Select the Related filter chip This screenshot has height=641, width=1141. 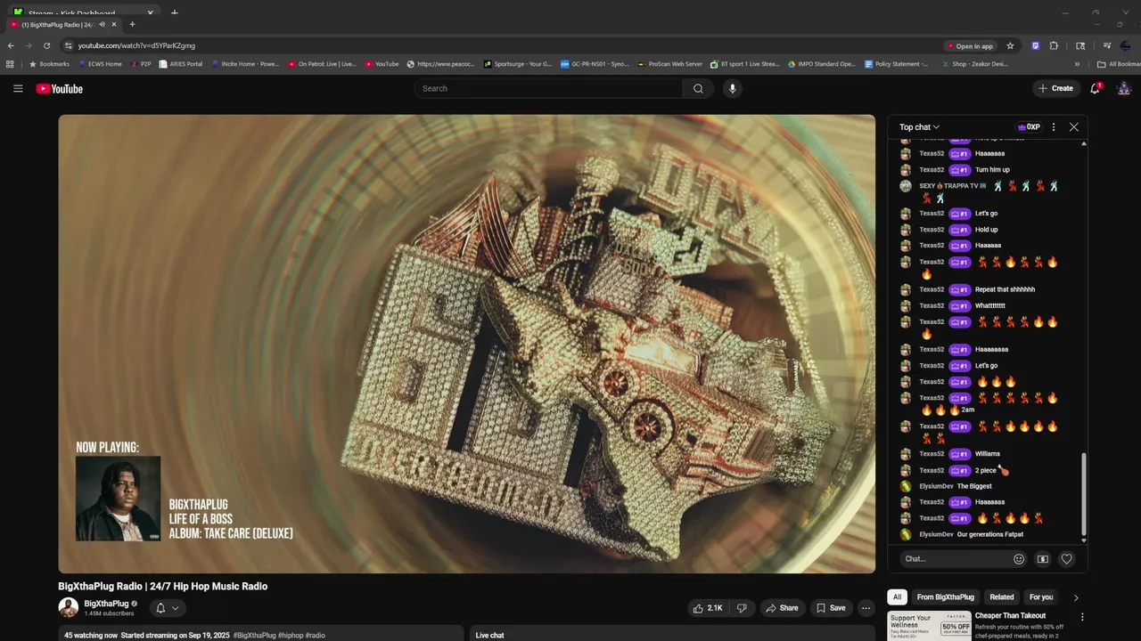1002,597
